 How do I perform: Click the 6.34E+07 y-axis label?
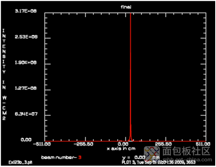26,114
